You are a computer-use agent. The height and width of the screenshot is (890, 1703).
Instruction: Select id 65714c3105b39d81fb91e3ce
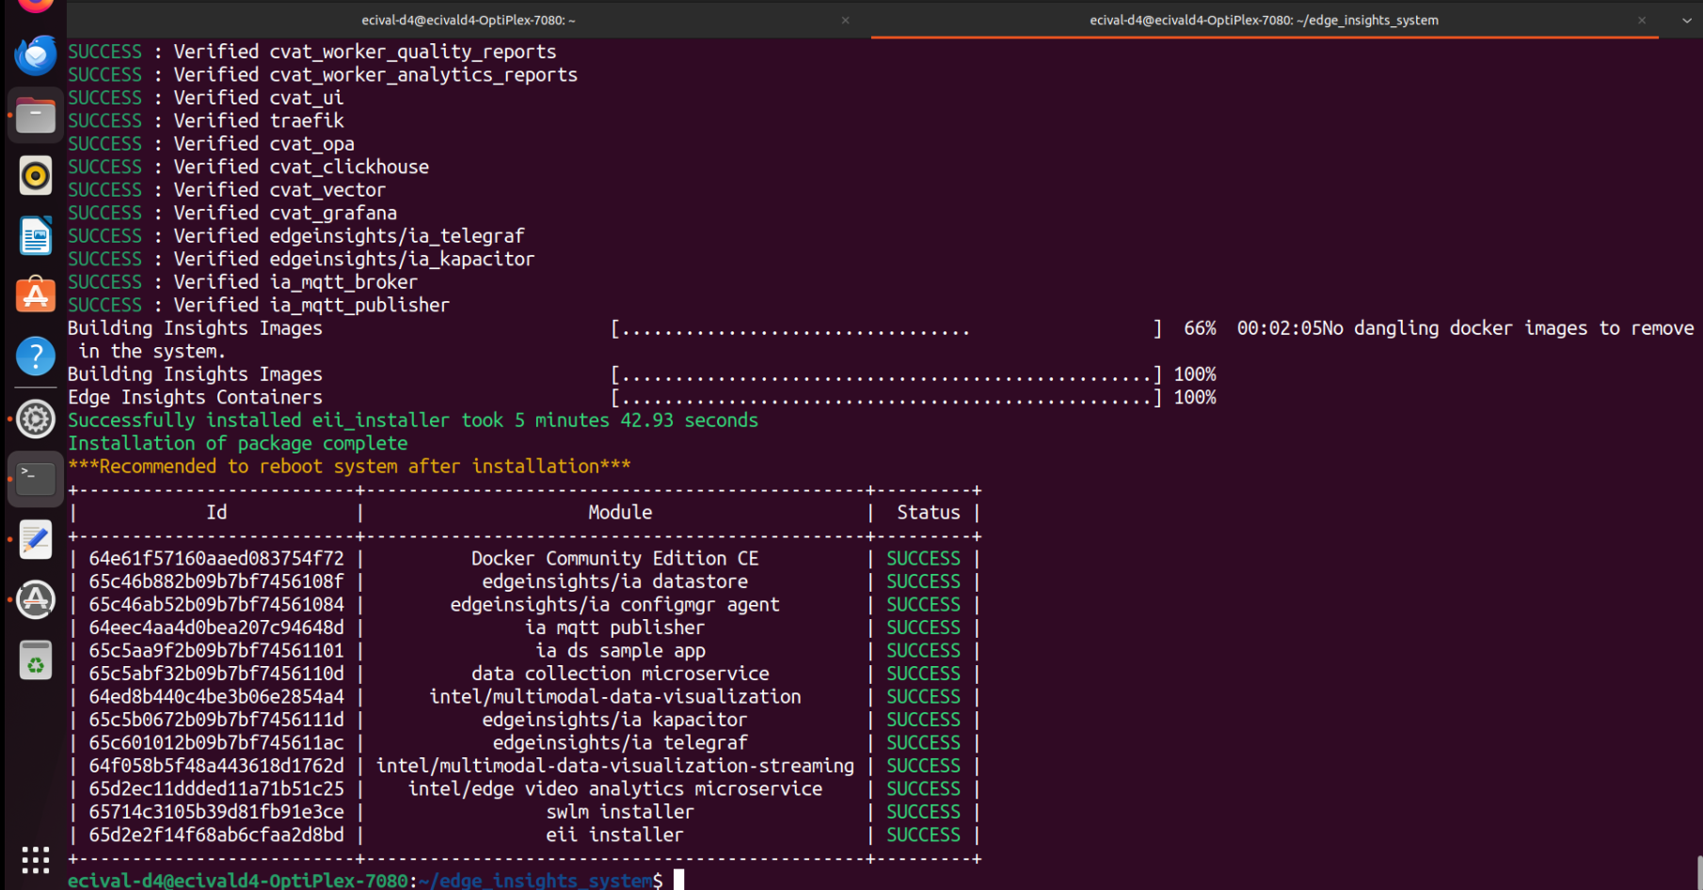[x=216, y=812]
